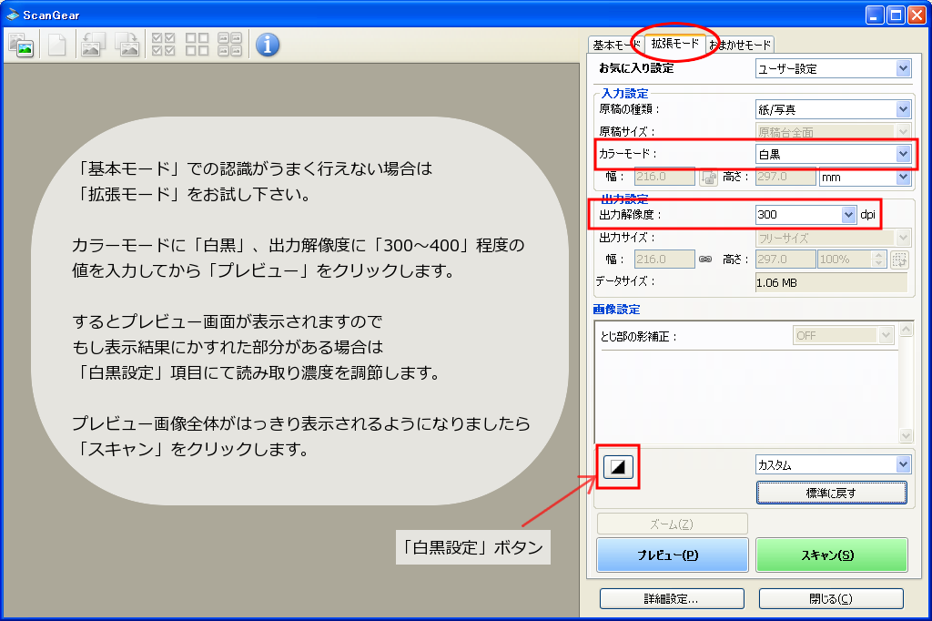The height and width of the screenshot is (621, 932).
Task: Click the green スキャン(S) button
Action: point(832,555)
